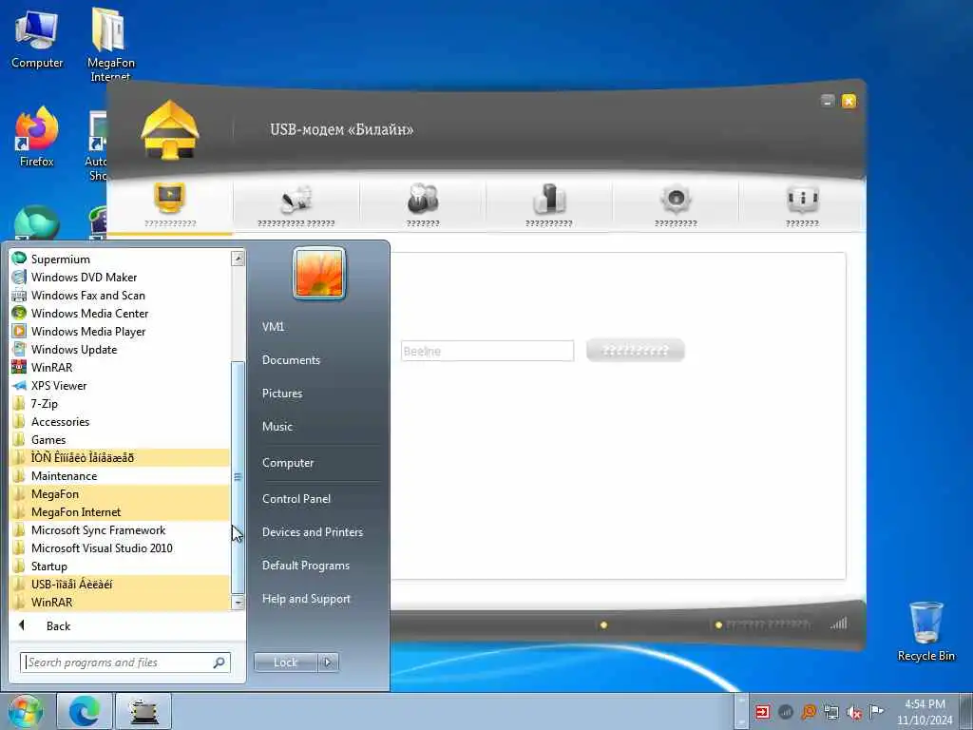Image resolution: width=973 pixels, height=730 pixels.
Task: Open Windows Update from Start menu
Action: [120, 349]
